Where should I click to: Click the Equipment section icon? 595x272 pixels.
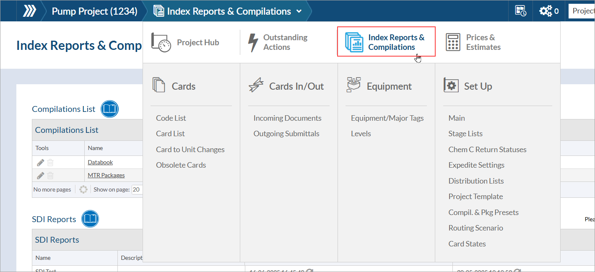tap(354, 85)
